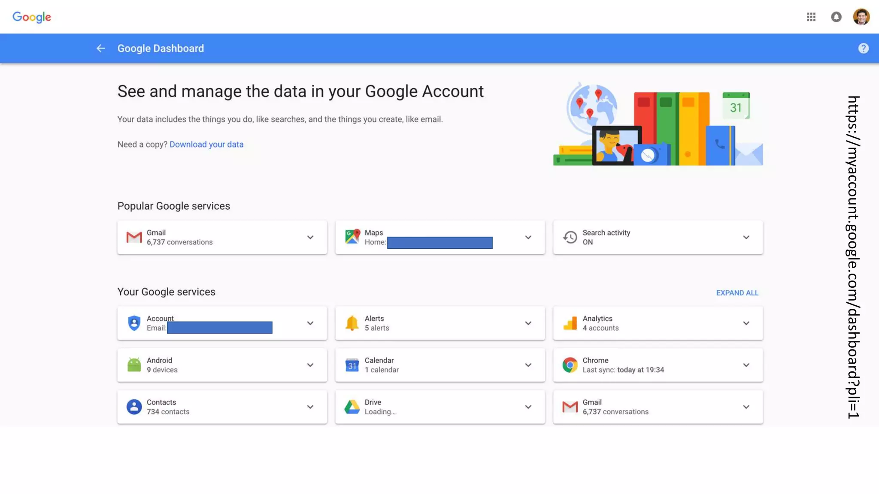The width and height of the screenshot is (879, 494).
Task: Click the Google logo
Action: click(x=32, y=17)
